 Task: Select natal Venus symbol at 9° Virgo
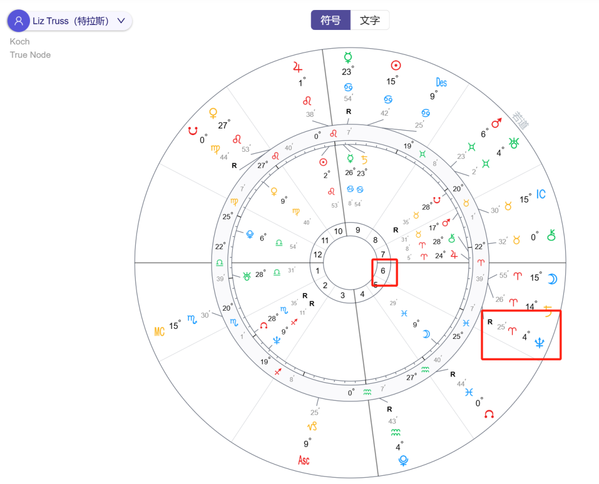[274, 192]
